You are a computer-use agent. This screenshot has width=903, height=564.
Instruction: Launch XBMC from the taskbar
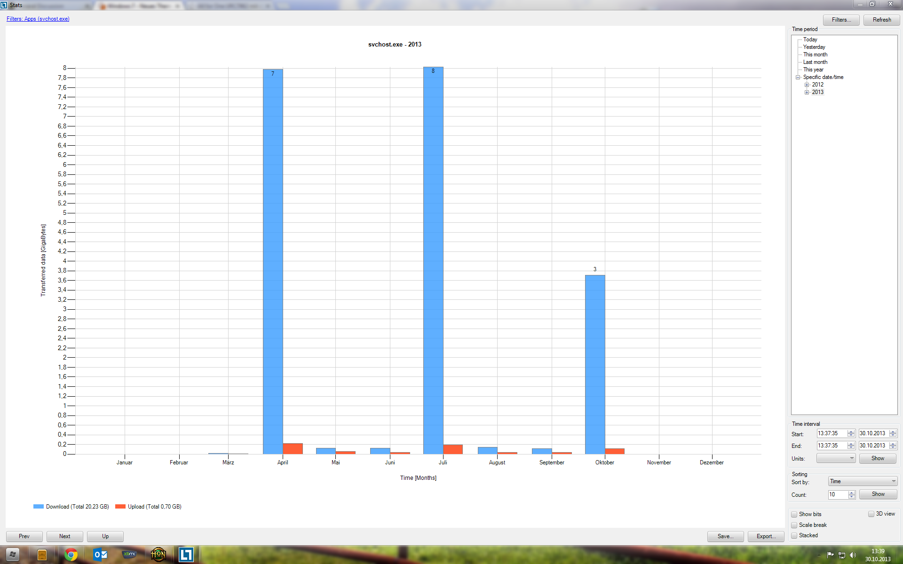click(129, 555)
